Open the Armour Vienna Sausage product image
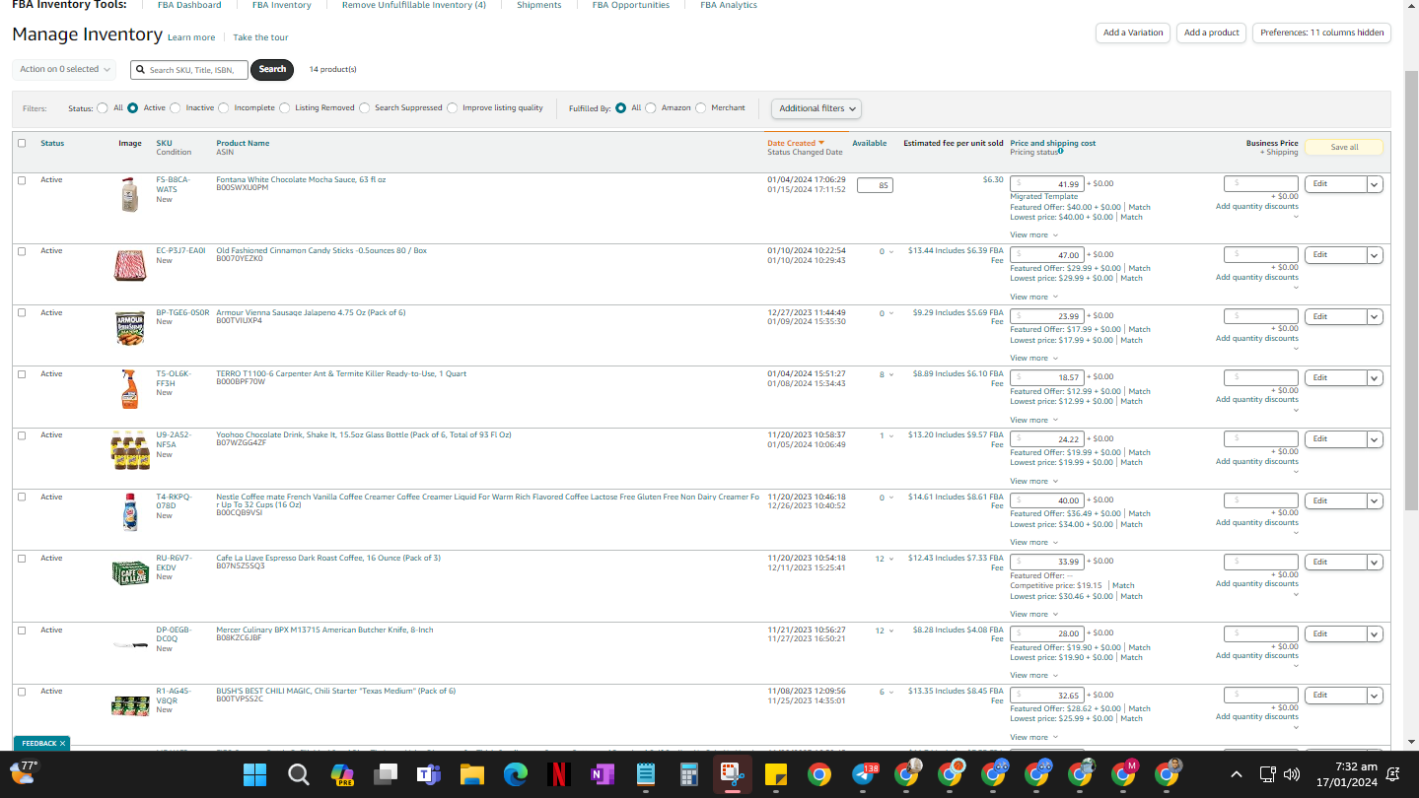Image resolution: width=1419 pixels, height=798 pixels. tap(129, 328)
